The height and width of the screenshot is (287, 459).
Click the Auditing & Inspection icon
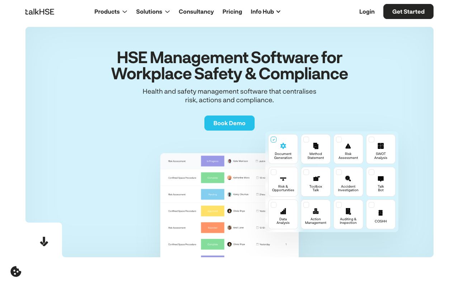348,211
